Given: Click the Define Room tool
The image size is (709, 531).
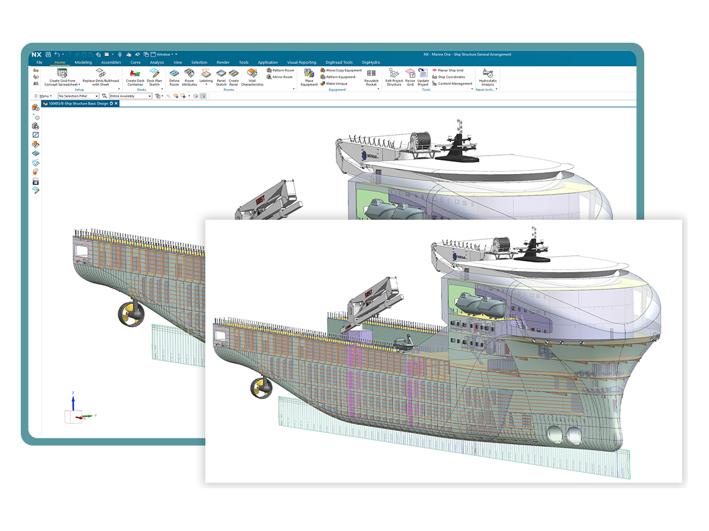Looking at the screenshot, I should pyautogui.click(x=174, y=78).
